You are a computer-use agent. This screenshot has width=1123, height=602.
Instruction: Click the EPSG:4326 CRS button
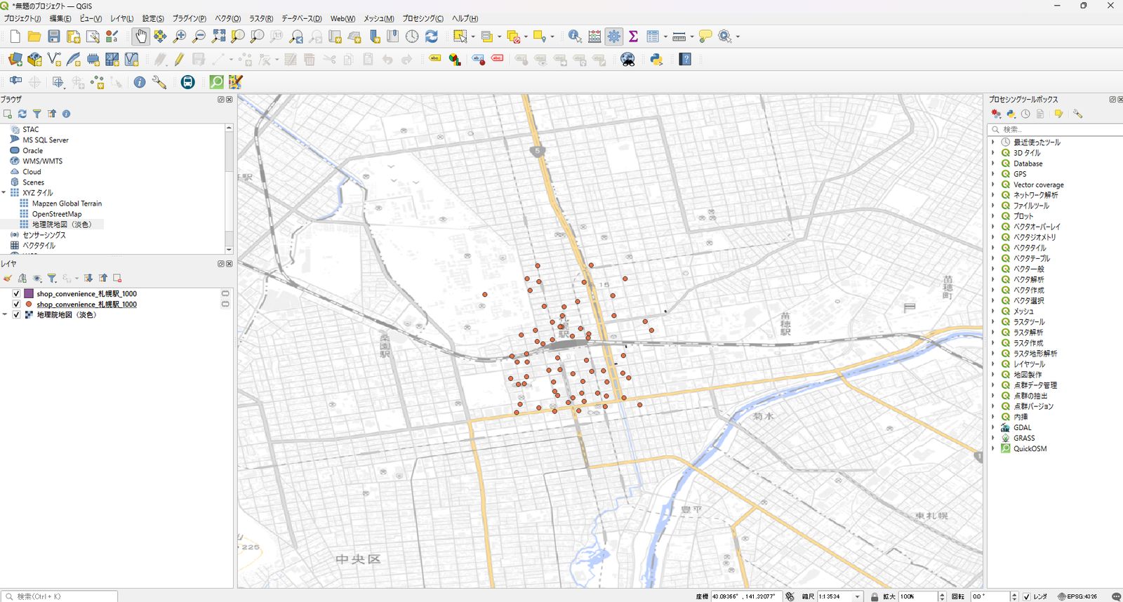pos(1077,596)
